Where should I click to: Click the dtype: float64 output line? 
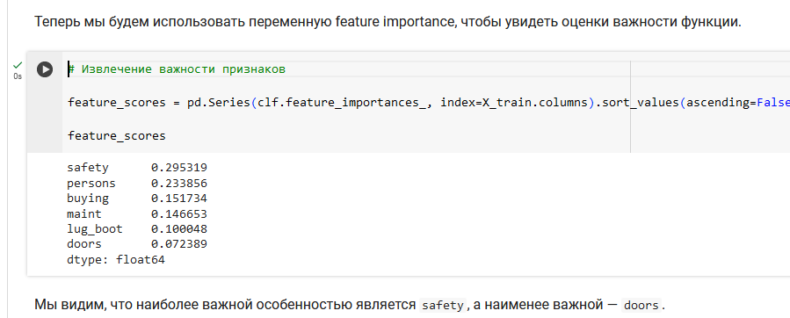point(116,260)
